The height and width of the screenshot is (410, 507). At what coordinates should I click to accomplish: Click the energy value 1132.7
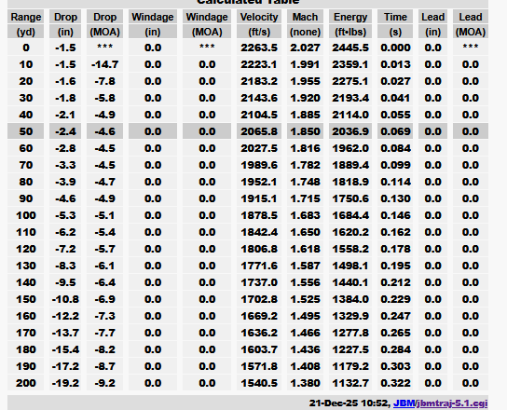[x=350, y=383]
